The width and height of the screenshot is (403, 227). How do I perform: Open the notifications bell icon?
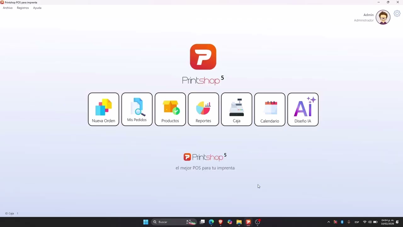click(x=397, y=222)
